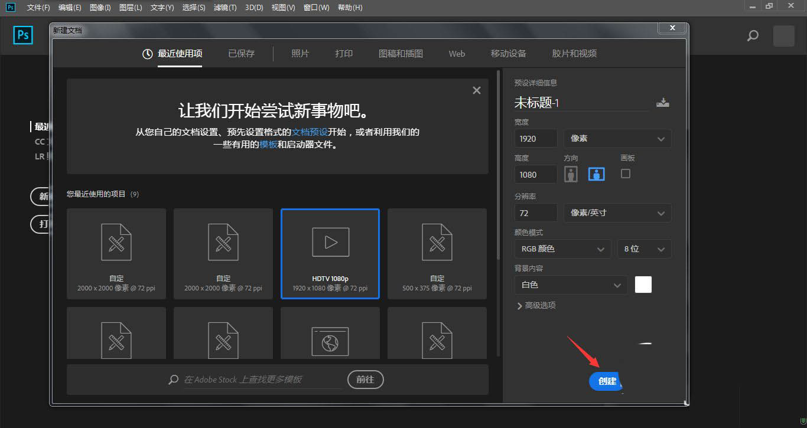Open the 像素/英寸 resolution units dropdown
The width and height of the screenshot is (807, 428).
[x=617, y=213]
